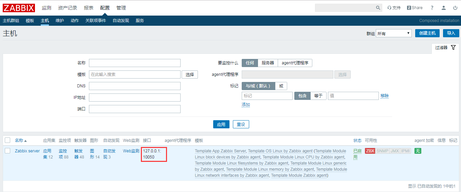Open Template App Zabbix Server link

click(x=220, y=151)
